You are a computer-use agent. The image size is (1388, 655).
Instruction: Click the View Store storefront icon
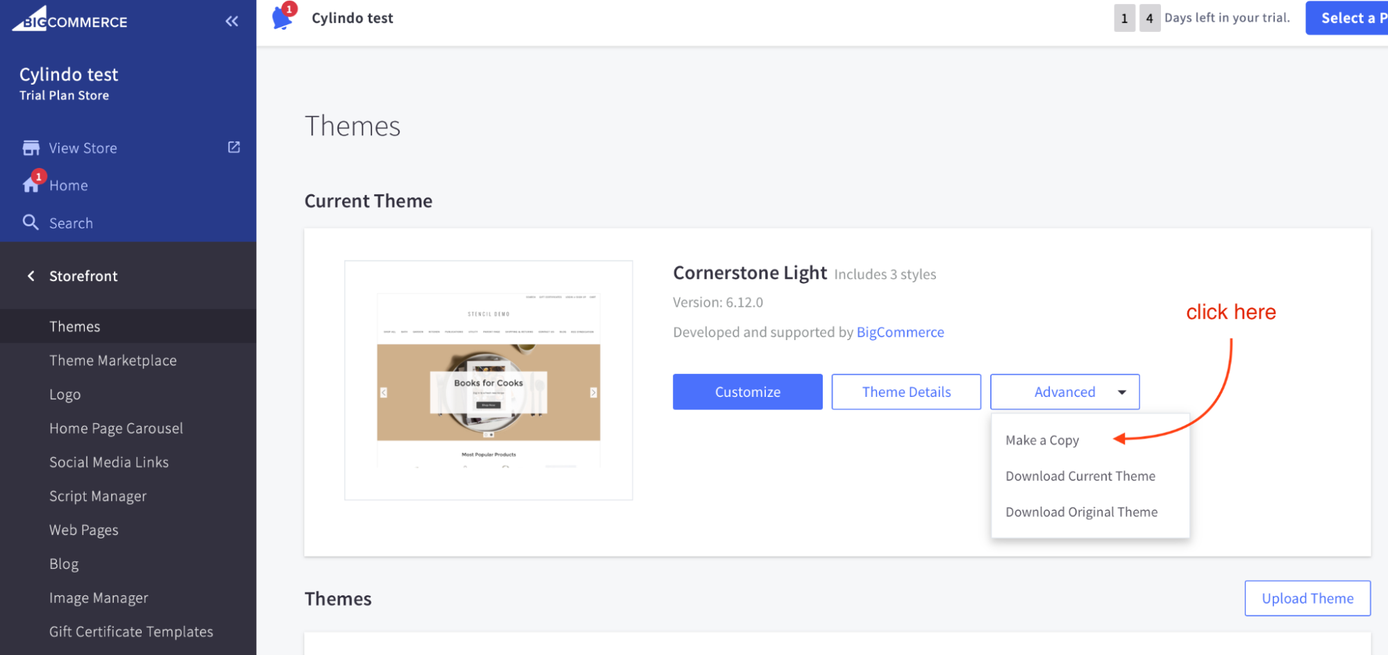[x=31, y=148]
